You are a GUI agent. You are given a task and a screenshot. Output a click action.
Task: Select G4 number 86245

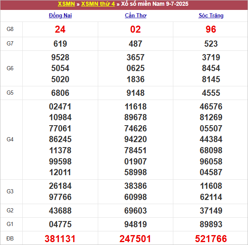click(x=60, y=139)
